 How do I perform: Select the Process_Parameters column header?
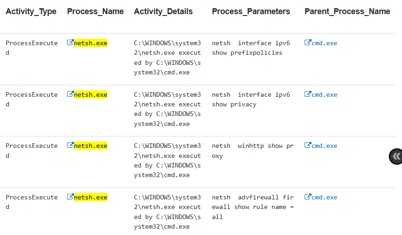(251, 11)
